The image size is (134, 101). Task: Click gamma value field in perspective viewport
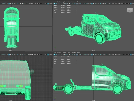click(x=128, y=4)
